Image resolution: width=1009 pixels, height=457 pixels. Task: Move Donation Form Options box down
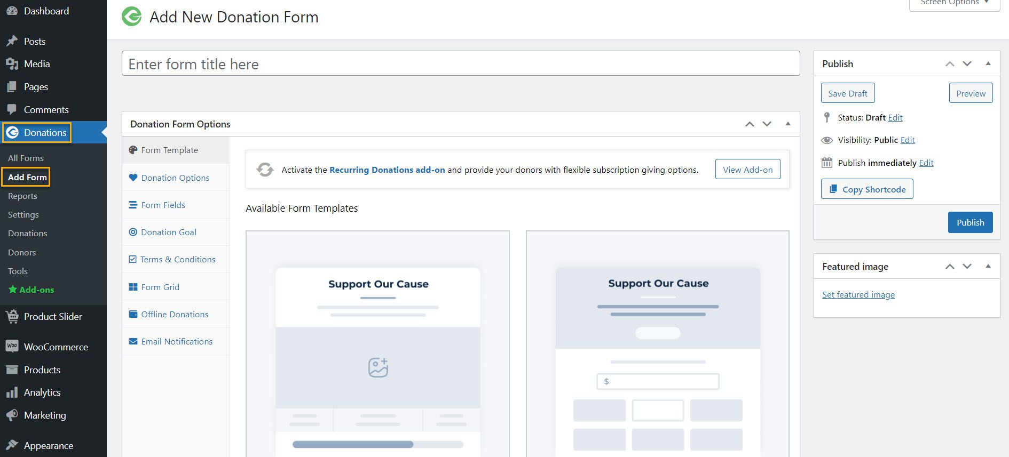point(767,124)
